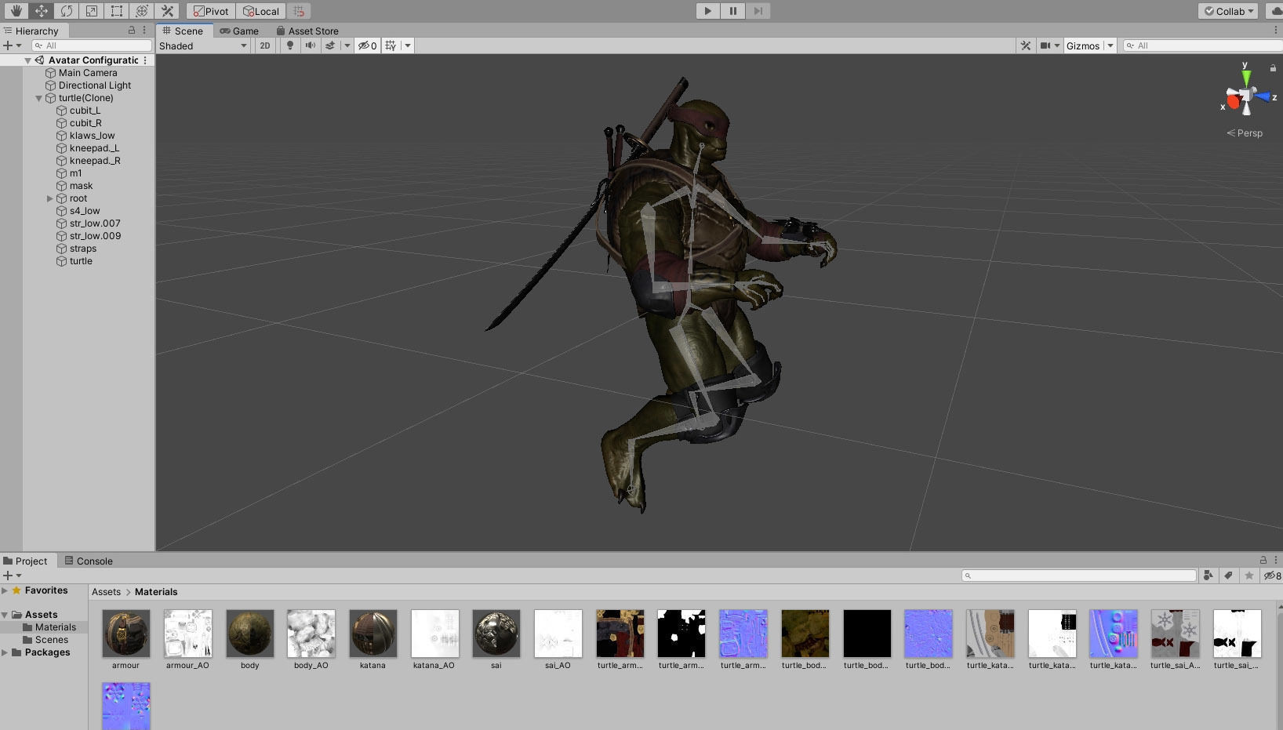Open the Asset Store tab
Viewport: 1283px width, 730px height.
307,31
